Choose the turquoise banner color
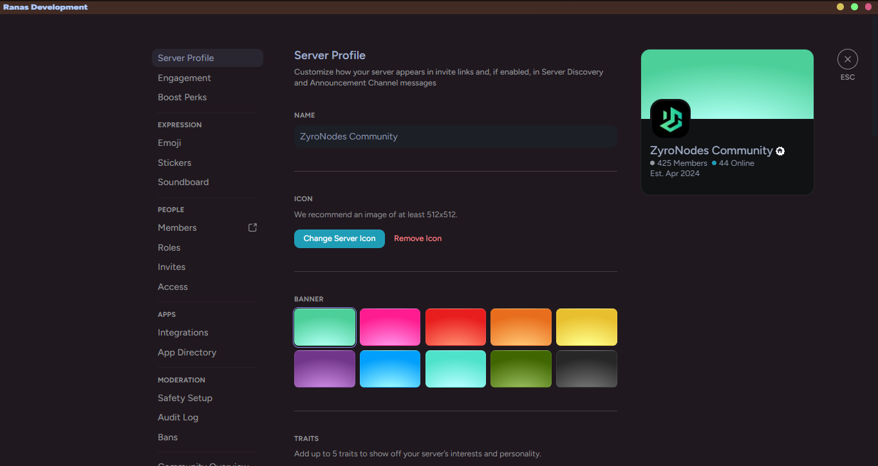Screen dimensions: 878x466 click(x=456, y=369)
